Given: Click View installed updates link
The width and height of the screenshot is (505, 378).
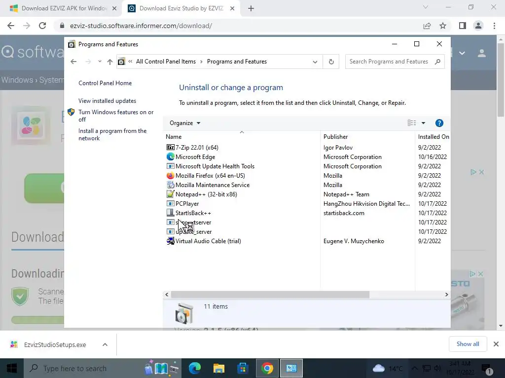Looking at the screenshot, I should [x=107, y=100].
